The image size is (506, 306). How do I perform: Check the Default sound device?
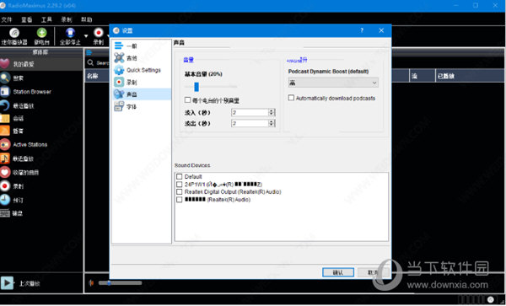180,177
